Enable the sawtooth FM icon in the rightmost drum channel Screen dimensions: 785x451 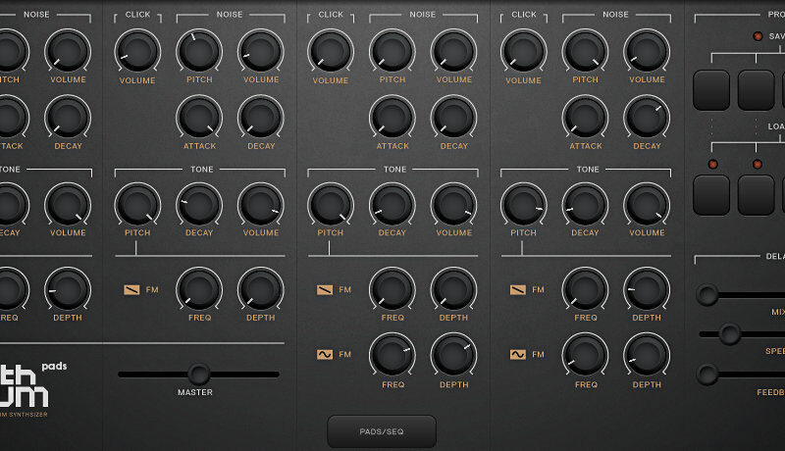[x=518, y=289]
